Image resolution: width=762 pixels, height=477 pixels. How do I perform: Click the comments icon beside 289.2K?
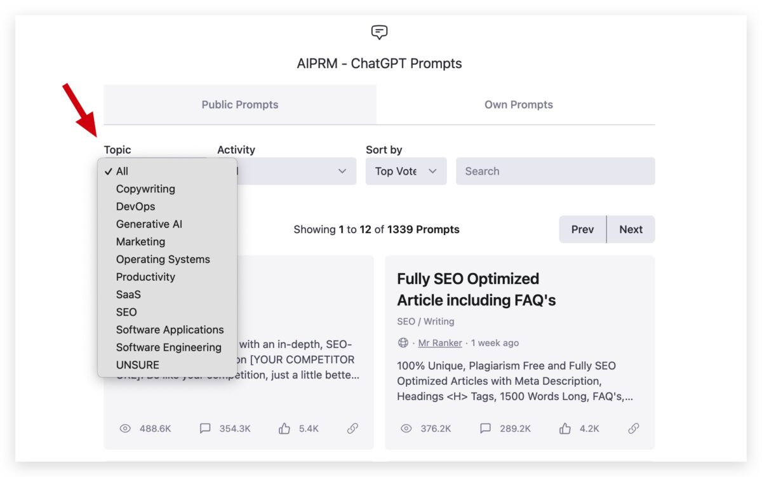pyautogui.click(x=486, y=429)
